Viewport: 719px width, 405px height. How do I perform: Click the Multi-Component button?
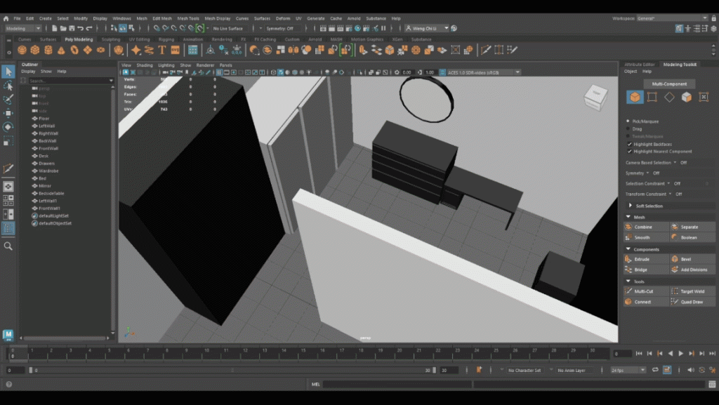click(x=668, y=84)
